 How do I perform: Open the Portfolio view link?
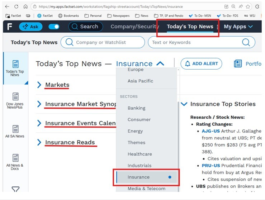coord(247,64)
